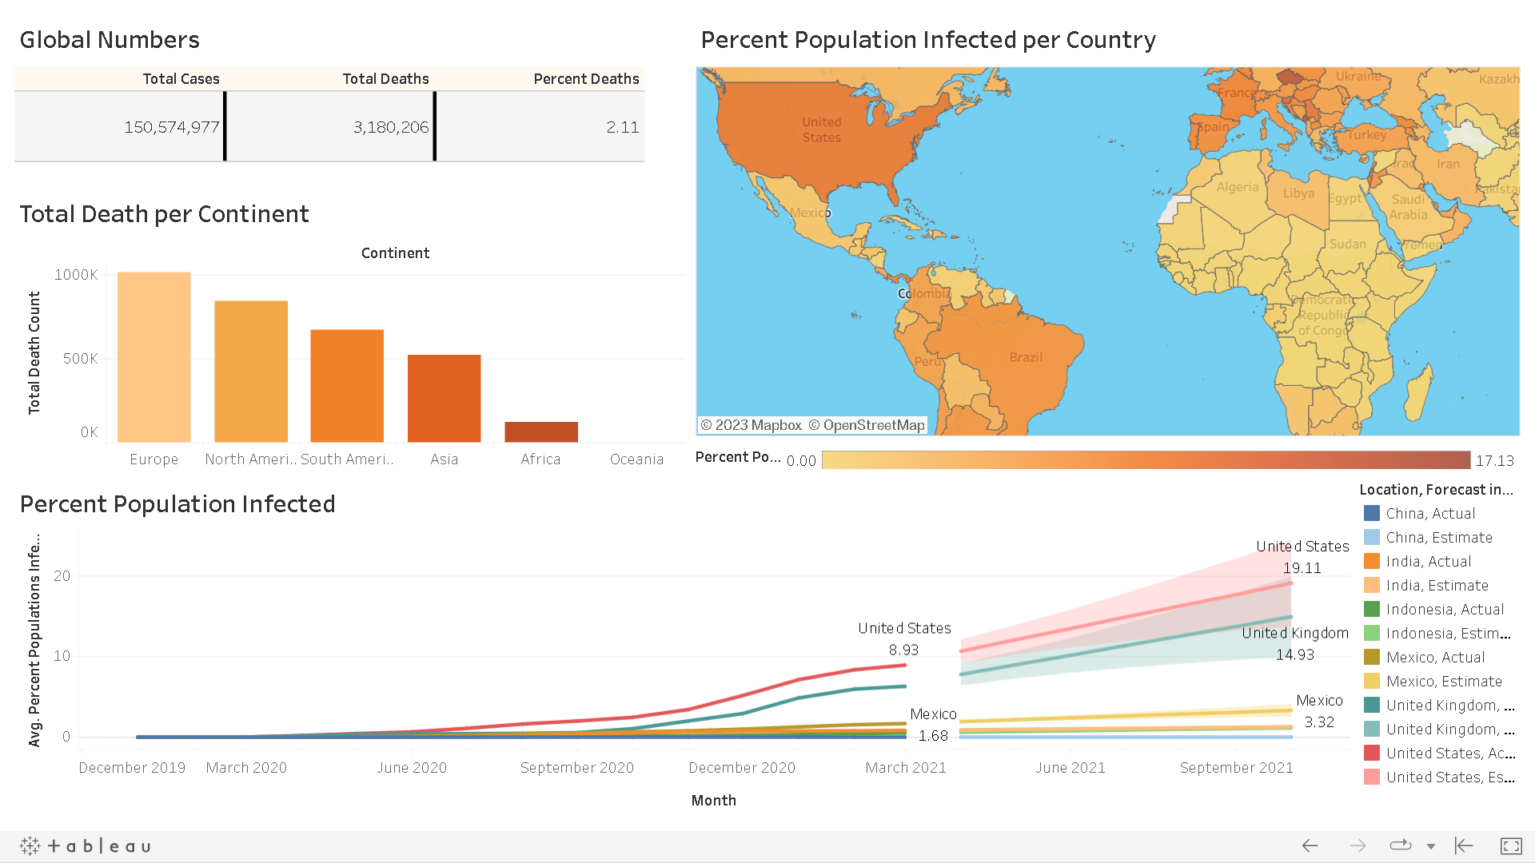Screen dimensions: 1535x863
Task: Enter full screen mode
Action: [x=1511, y=845]
